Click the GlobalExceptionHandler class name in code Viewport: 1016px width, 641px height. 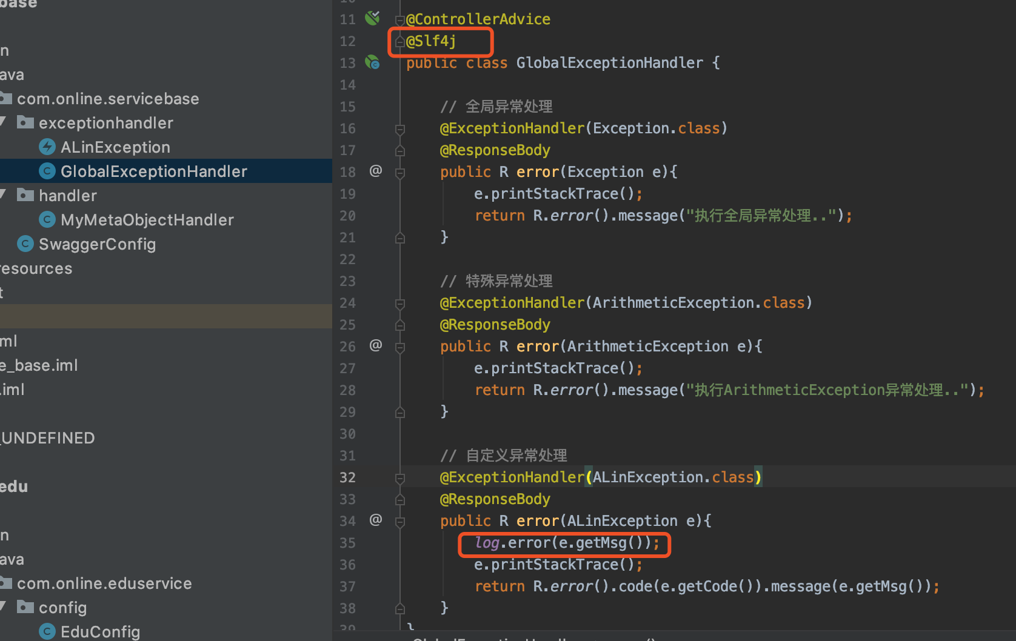[610, 62]
